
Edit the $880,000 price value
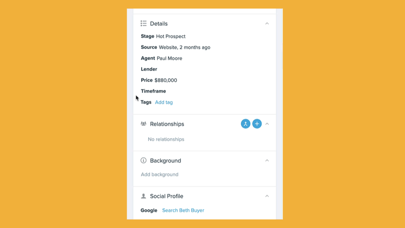[166, 80]
